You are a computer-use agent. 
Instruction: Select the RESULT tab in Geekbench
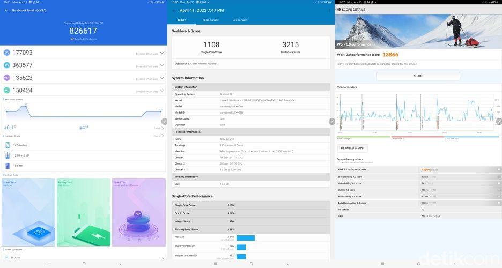click(x=182, y=20)
